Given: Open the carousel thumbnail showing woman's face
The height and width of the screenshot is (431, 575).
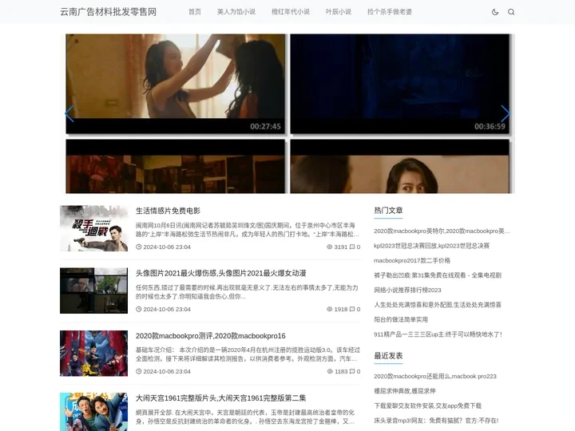Looking at the screenshot, I should pyautogui.click(x=400, y=166).
